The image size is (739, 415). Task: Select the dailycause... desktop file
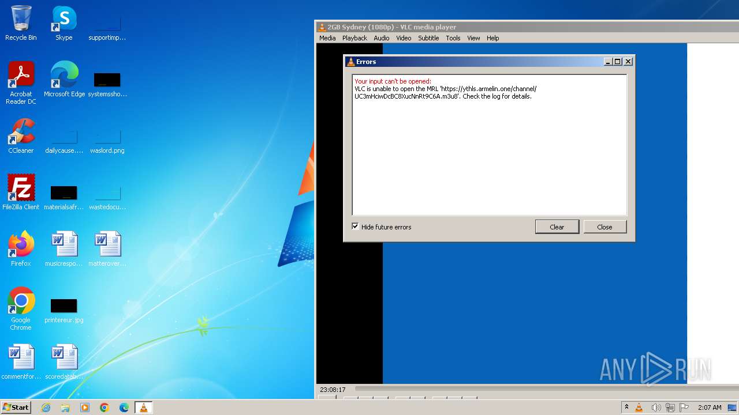click(64, 142)
